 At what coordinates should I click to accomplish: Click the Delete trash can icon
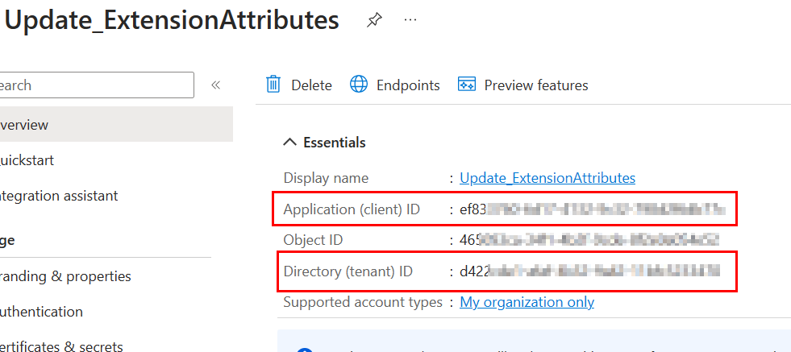(x=274, y=85)
